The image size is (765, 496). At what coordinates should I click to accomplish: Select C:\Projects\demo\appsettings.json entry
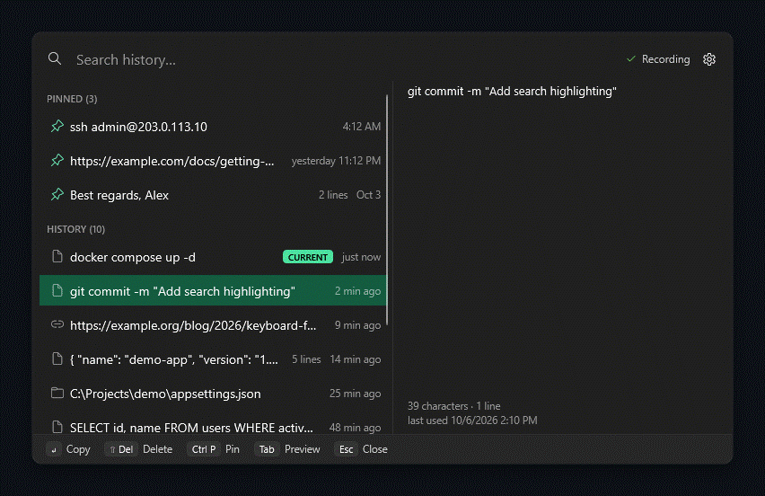(x=214, y=394)
